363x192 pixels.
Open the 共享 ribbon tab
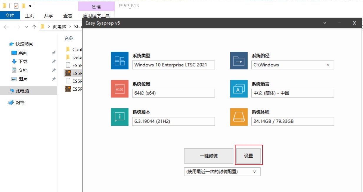tap(49, 16)
